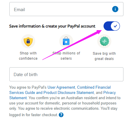The image size is (129, 122).
Task: Click the 'electronic communications' agreement sentence
Action: [x=59, y=108]
